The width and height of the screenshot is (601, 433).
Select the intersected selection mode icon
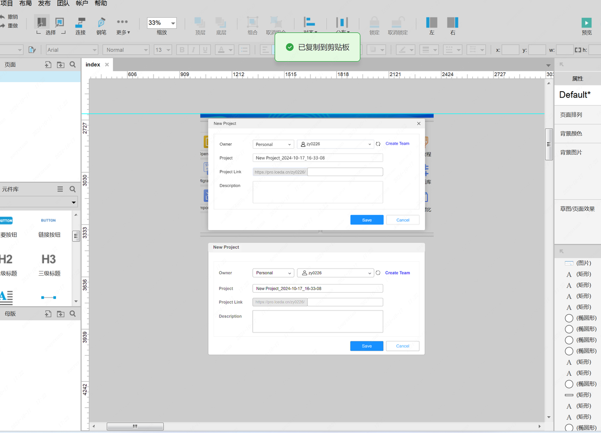pos(42,22)
